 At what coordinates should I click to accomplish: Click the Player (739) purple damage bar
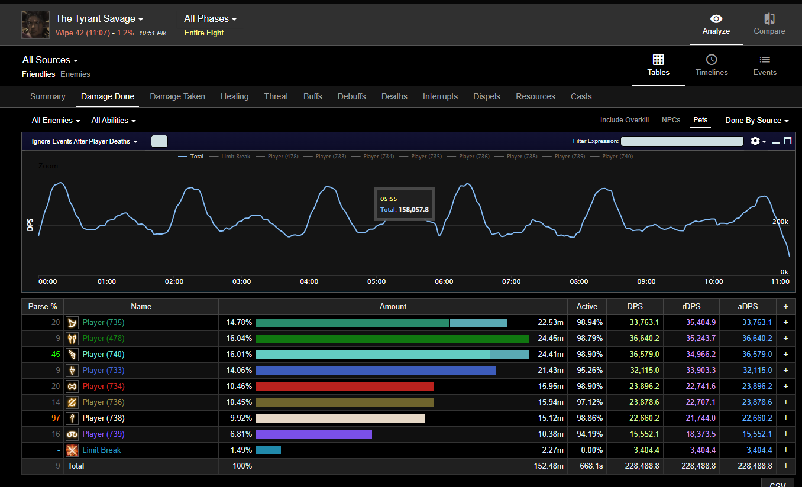[x=313, y=434]
